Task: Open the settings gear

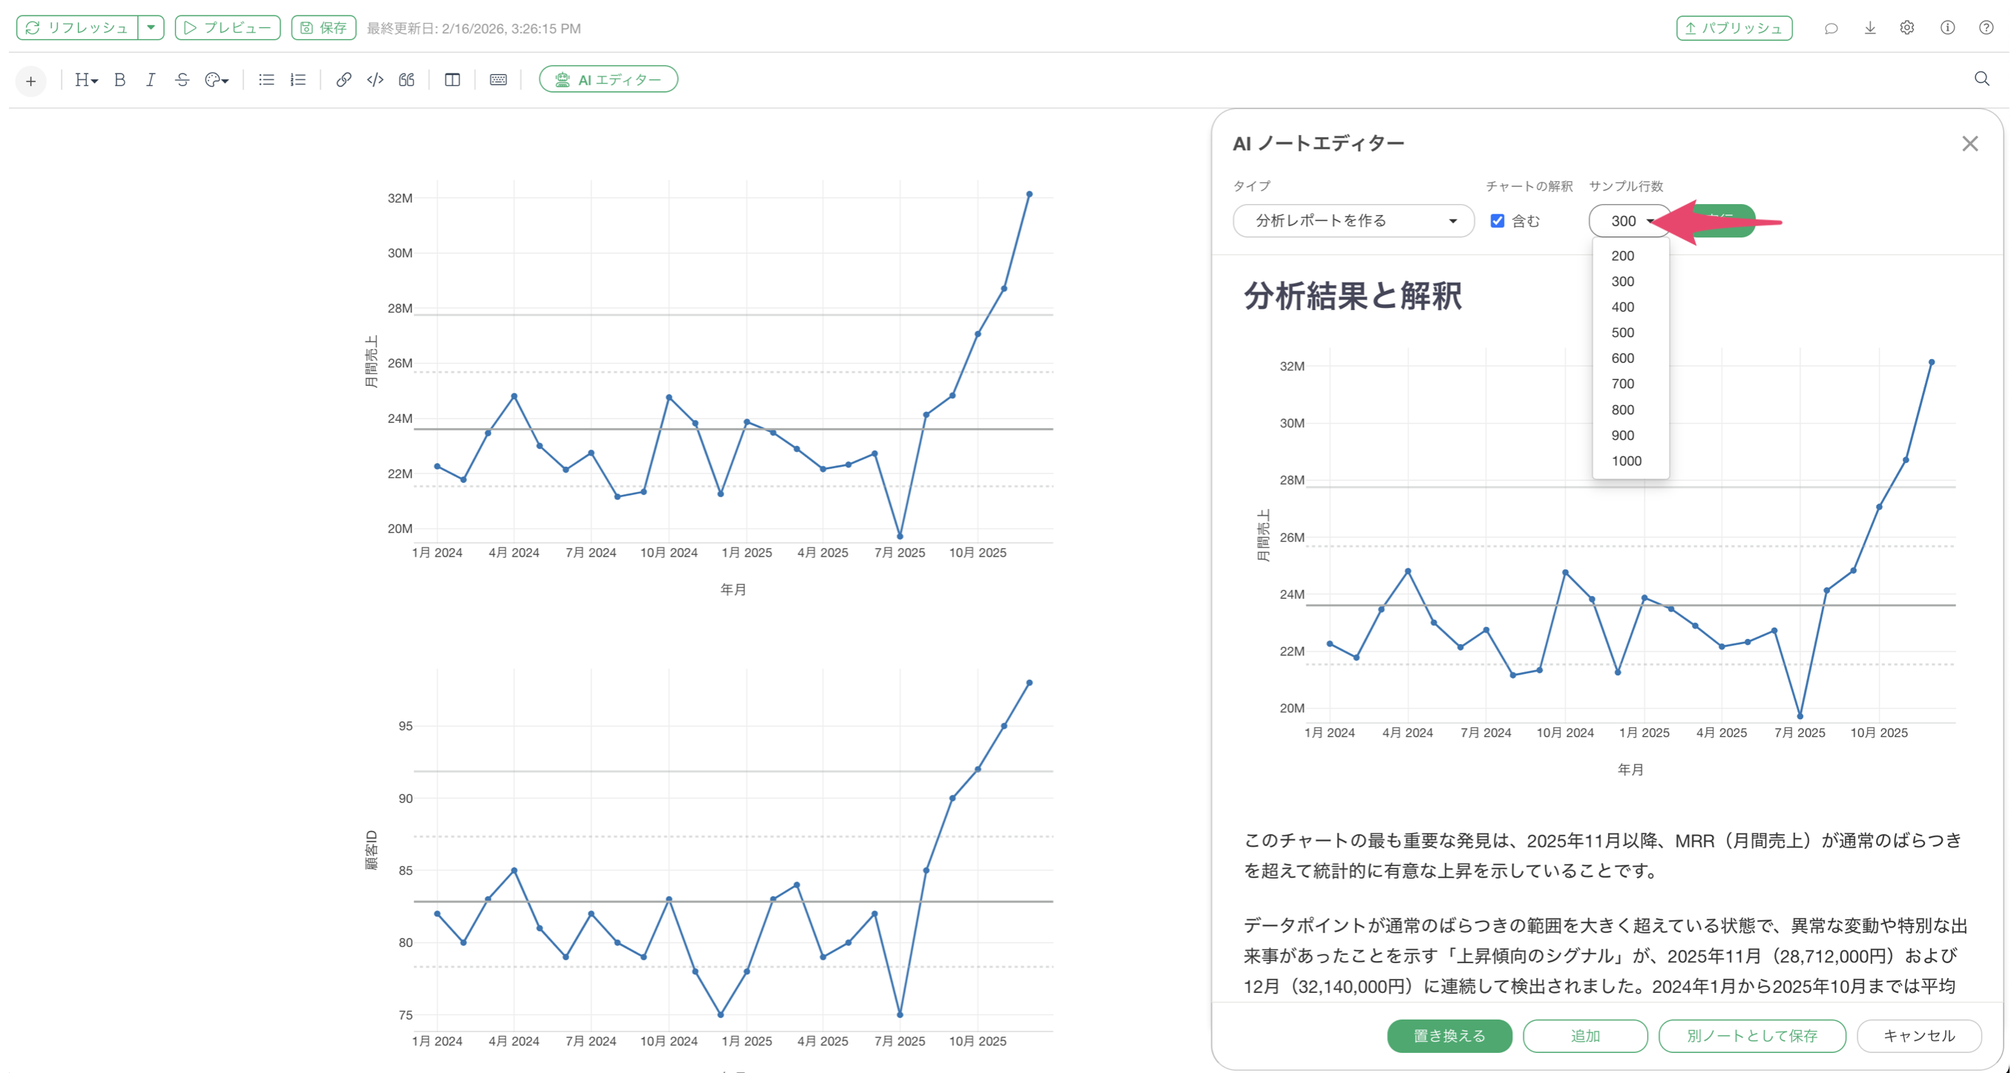Action: [x=1907, y=28]
